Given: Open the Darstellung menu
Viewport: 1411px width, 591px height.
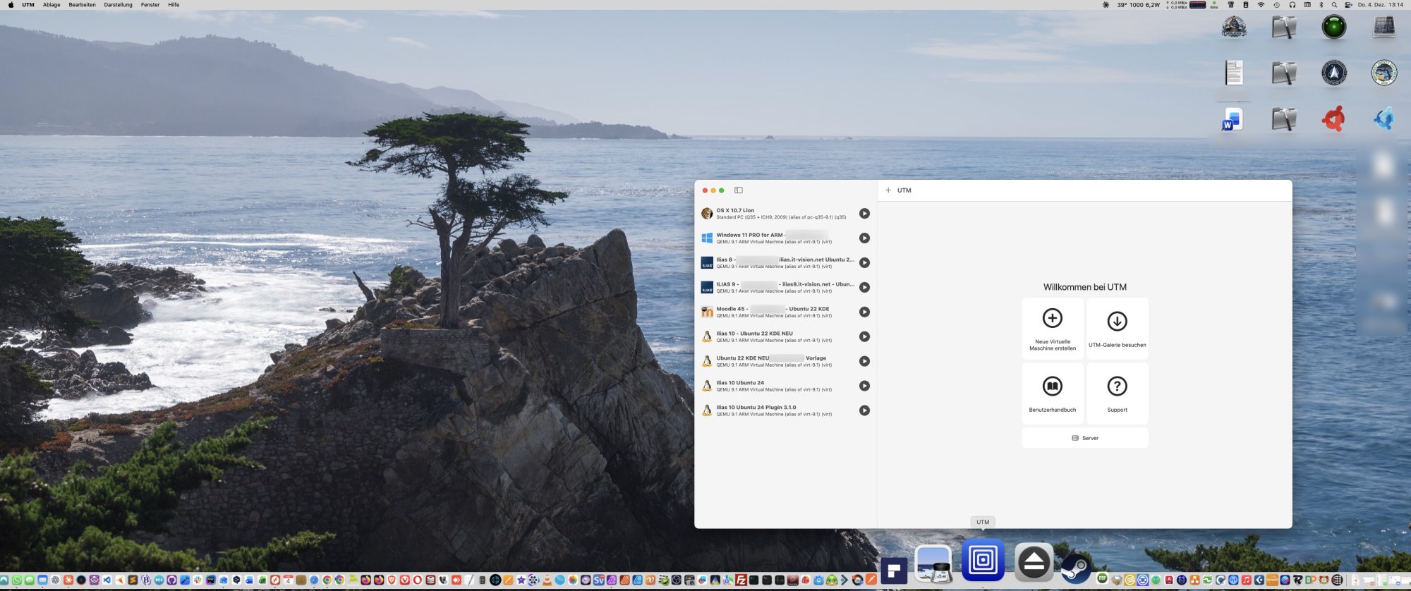Looking at the screenshot, I should pos(118,5).
